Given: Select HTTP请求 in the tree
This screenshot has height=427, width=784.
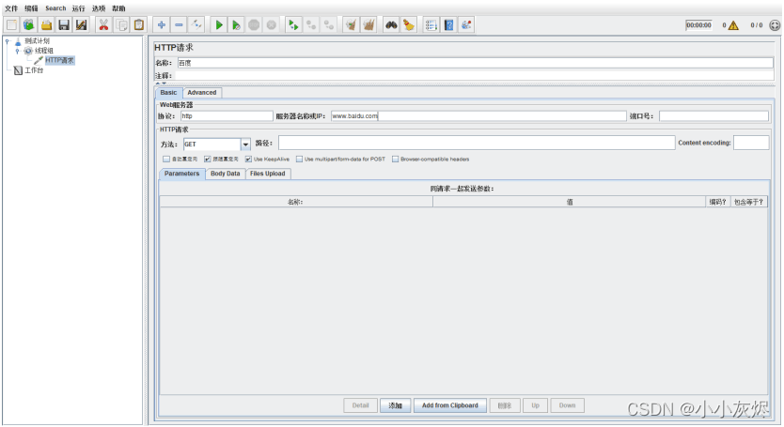Looking at the screenshot, I should [59, 60].
